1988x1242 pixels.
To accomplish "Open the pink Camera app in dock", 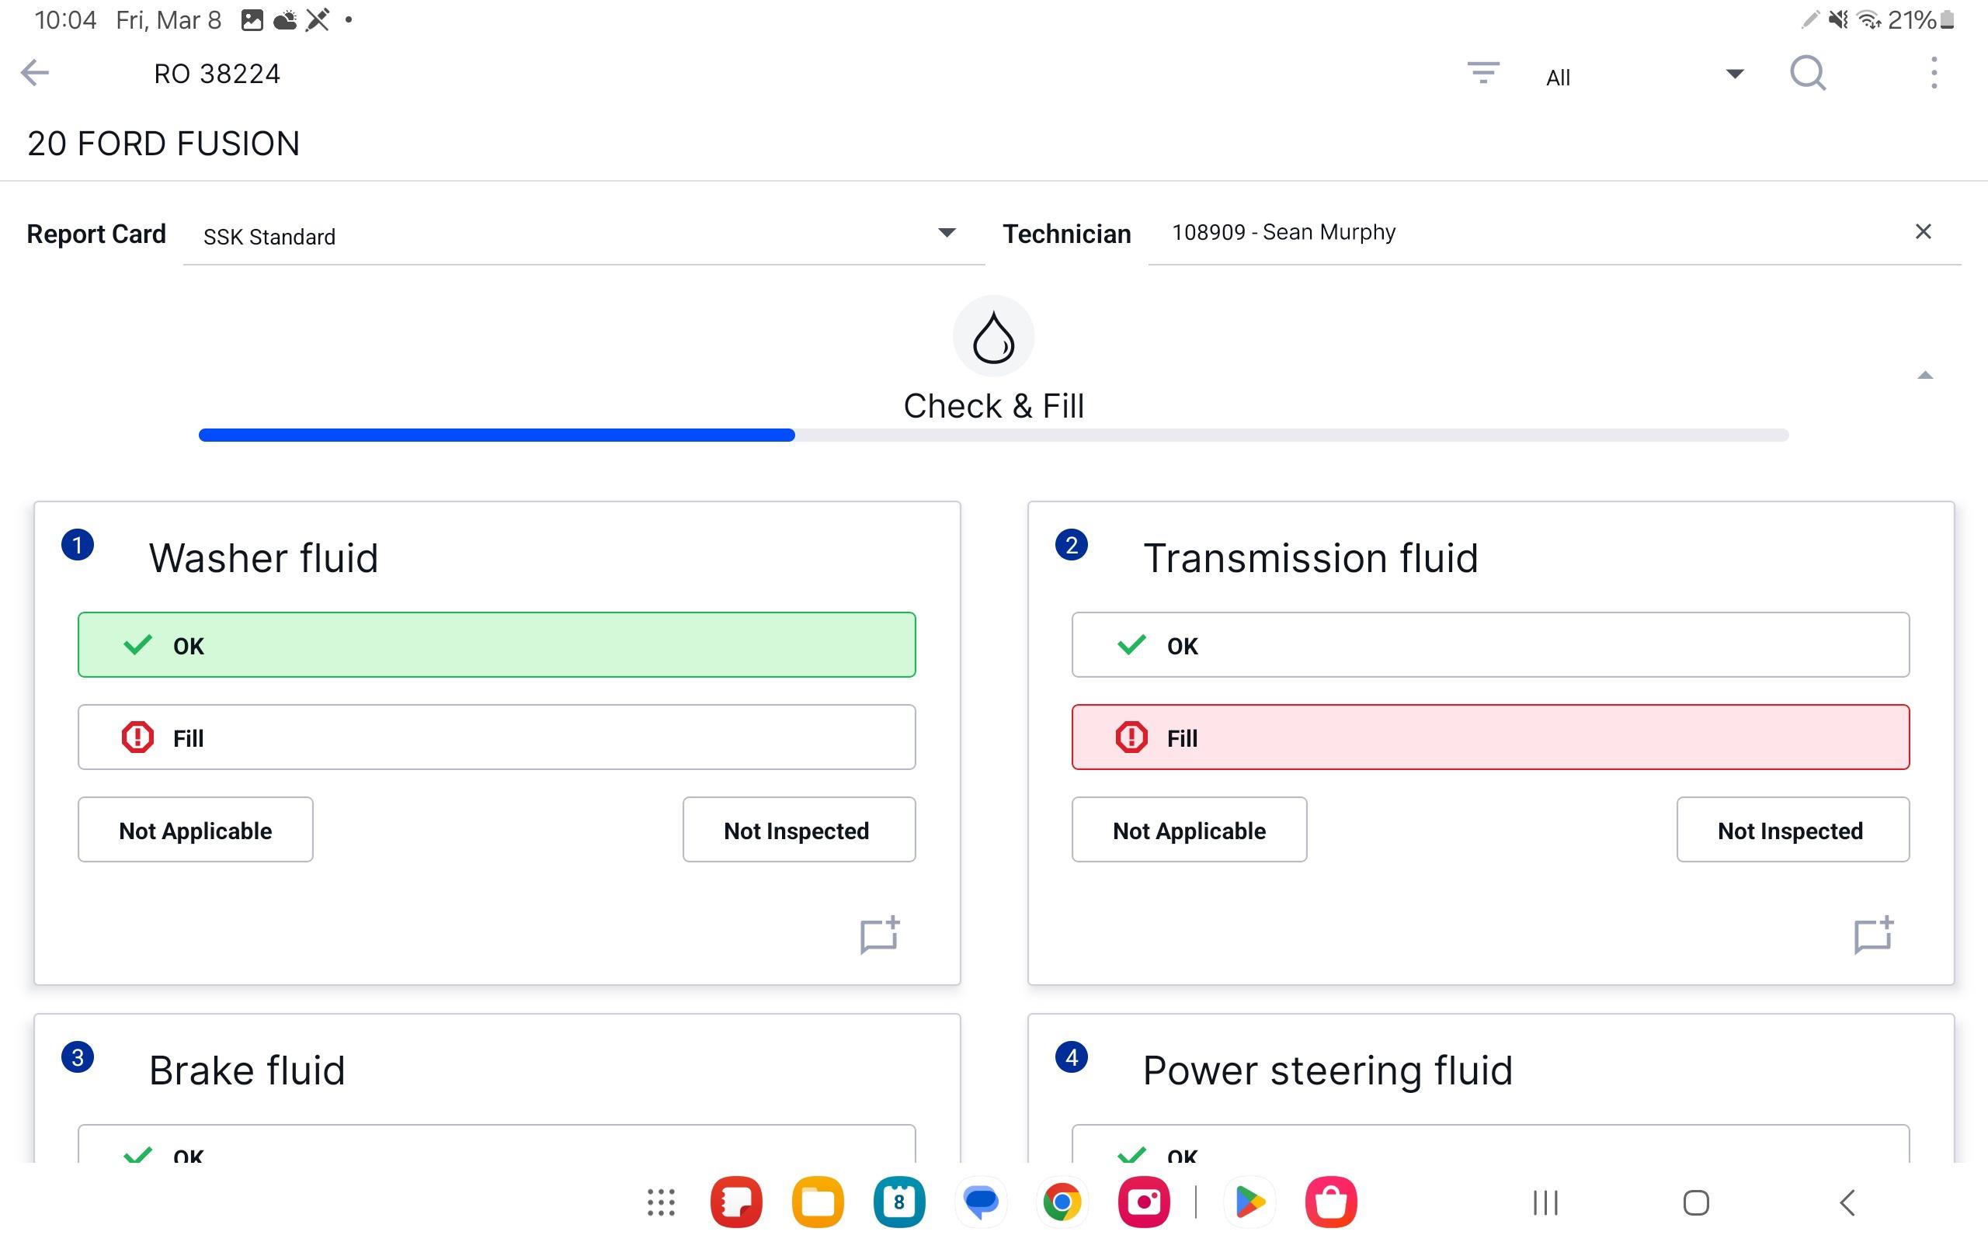I will coord(1144,1202).
